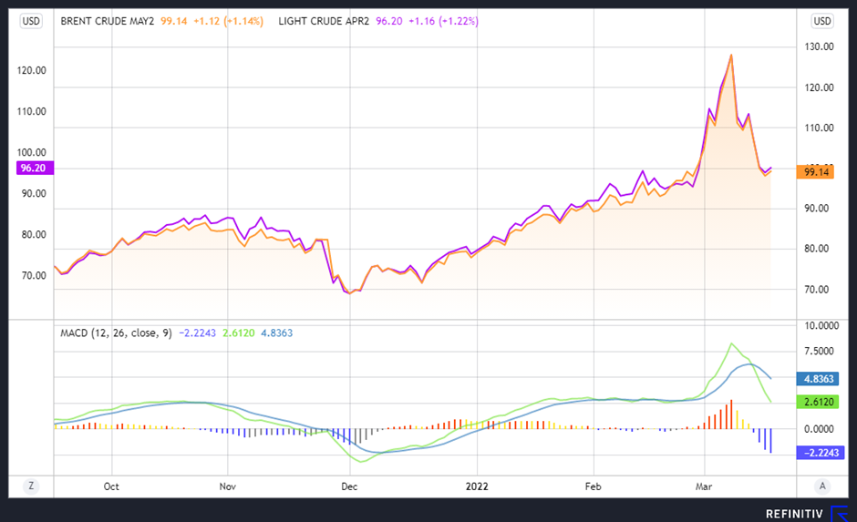Click the Feb label on time axis
The image size is (857, 522).
tap(593, 486)
